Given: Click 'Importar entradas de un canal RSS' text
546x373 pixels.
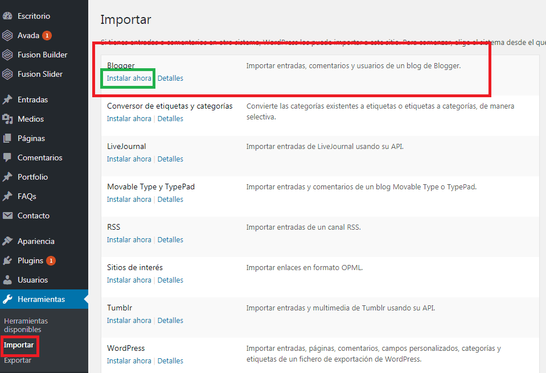Looking at the screenshot, I should coord(303,227).
